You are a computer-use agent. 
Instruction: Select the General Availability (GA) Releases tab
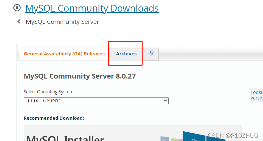tap(64, 54)
